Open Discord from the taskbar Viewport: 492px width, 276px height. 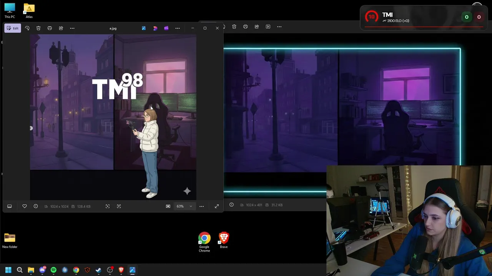pyautogui.click(x=42, y=270)
